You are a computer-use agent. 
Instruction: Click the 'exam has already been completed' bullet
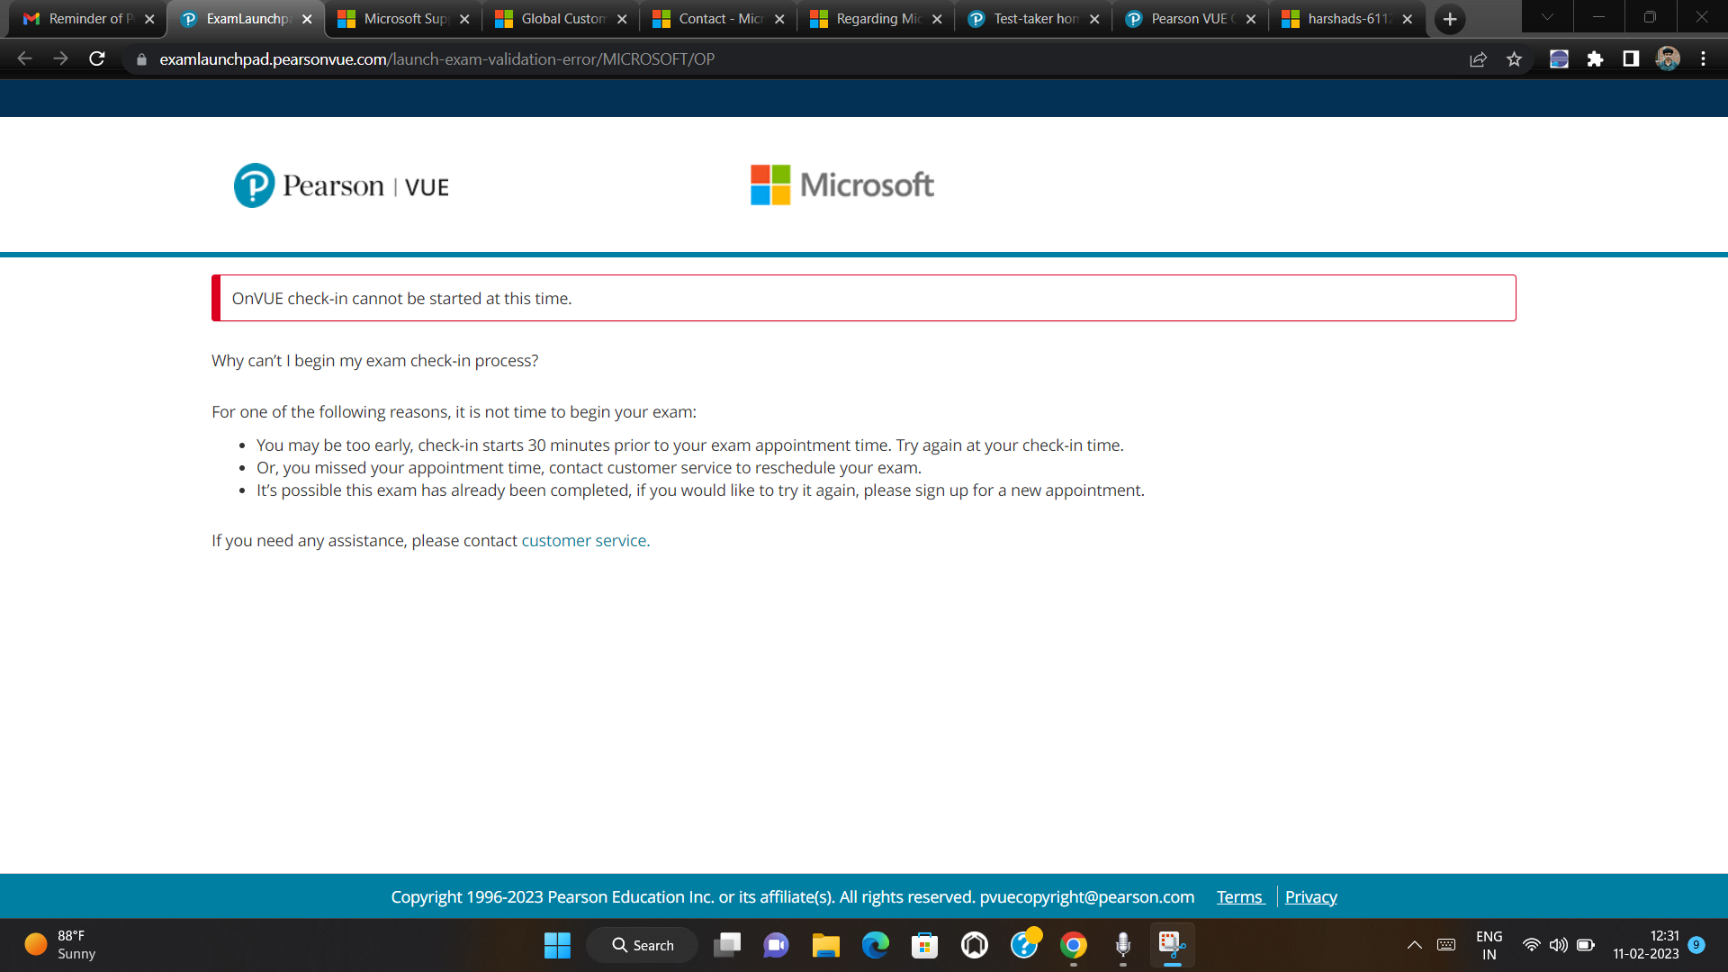[x=700, y=490]
